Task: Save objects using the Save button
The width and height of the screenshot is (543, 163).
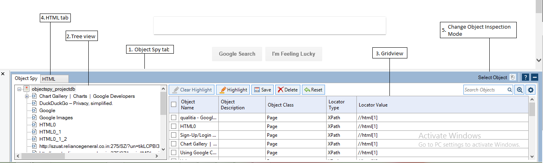Action: click(262, 90)
